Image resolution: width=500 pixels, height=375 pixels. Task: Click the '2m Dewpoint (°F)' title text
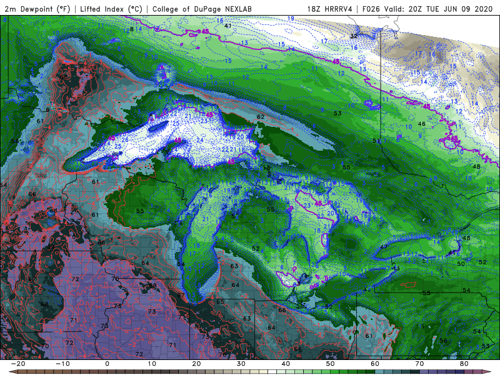(37, 9)
